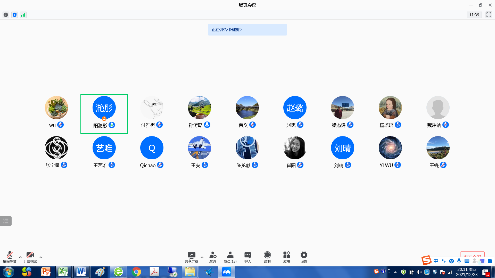
Task: Click the blue security shield icon
Action: point(14,15)
